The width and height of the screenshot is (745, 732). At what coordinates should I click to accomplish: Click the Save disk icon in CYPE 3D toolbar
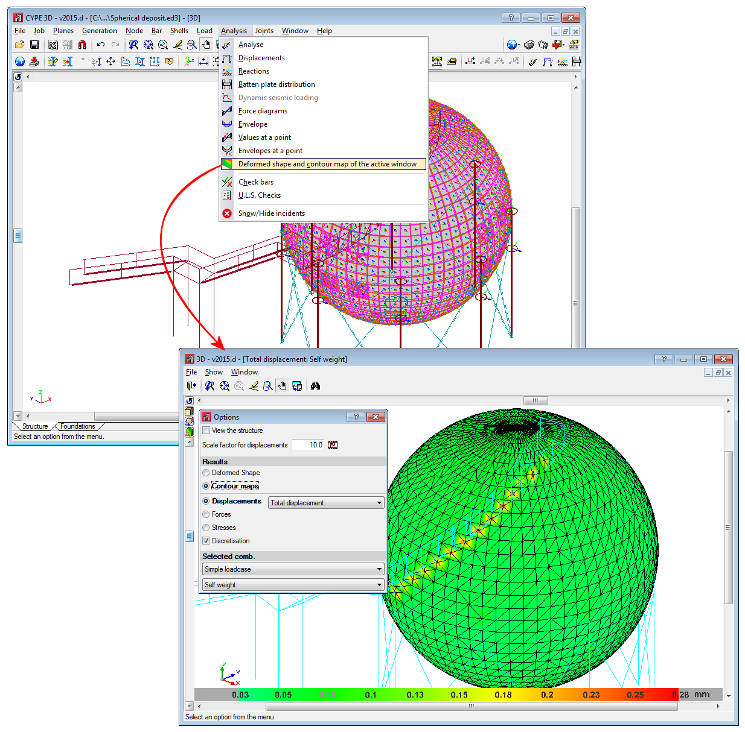pos(34,45)
